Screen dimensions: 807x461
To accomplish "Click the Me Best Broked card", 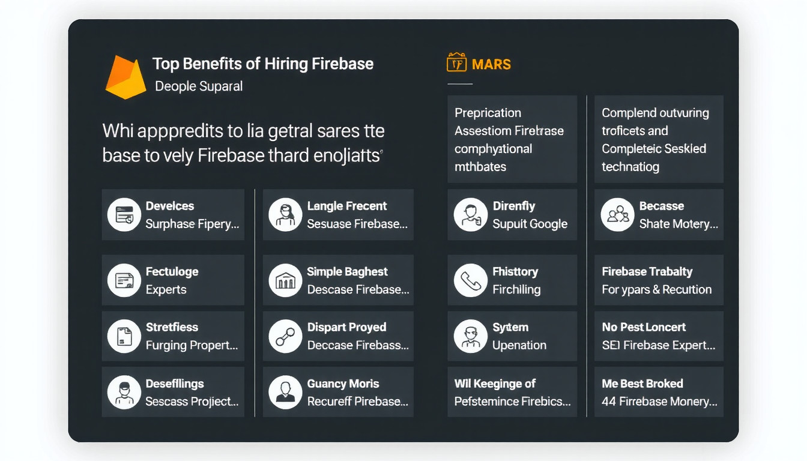I will [x=659, y=392].
